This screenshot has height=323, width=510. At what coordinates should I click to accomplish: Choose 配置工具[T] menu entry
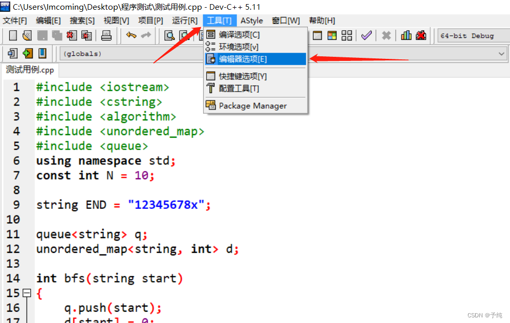coord(256,88)
